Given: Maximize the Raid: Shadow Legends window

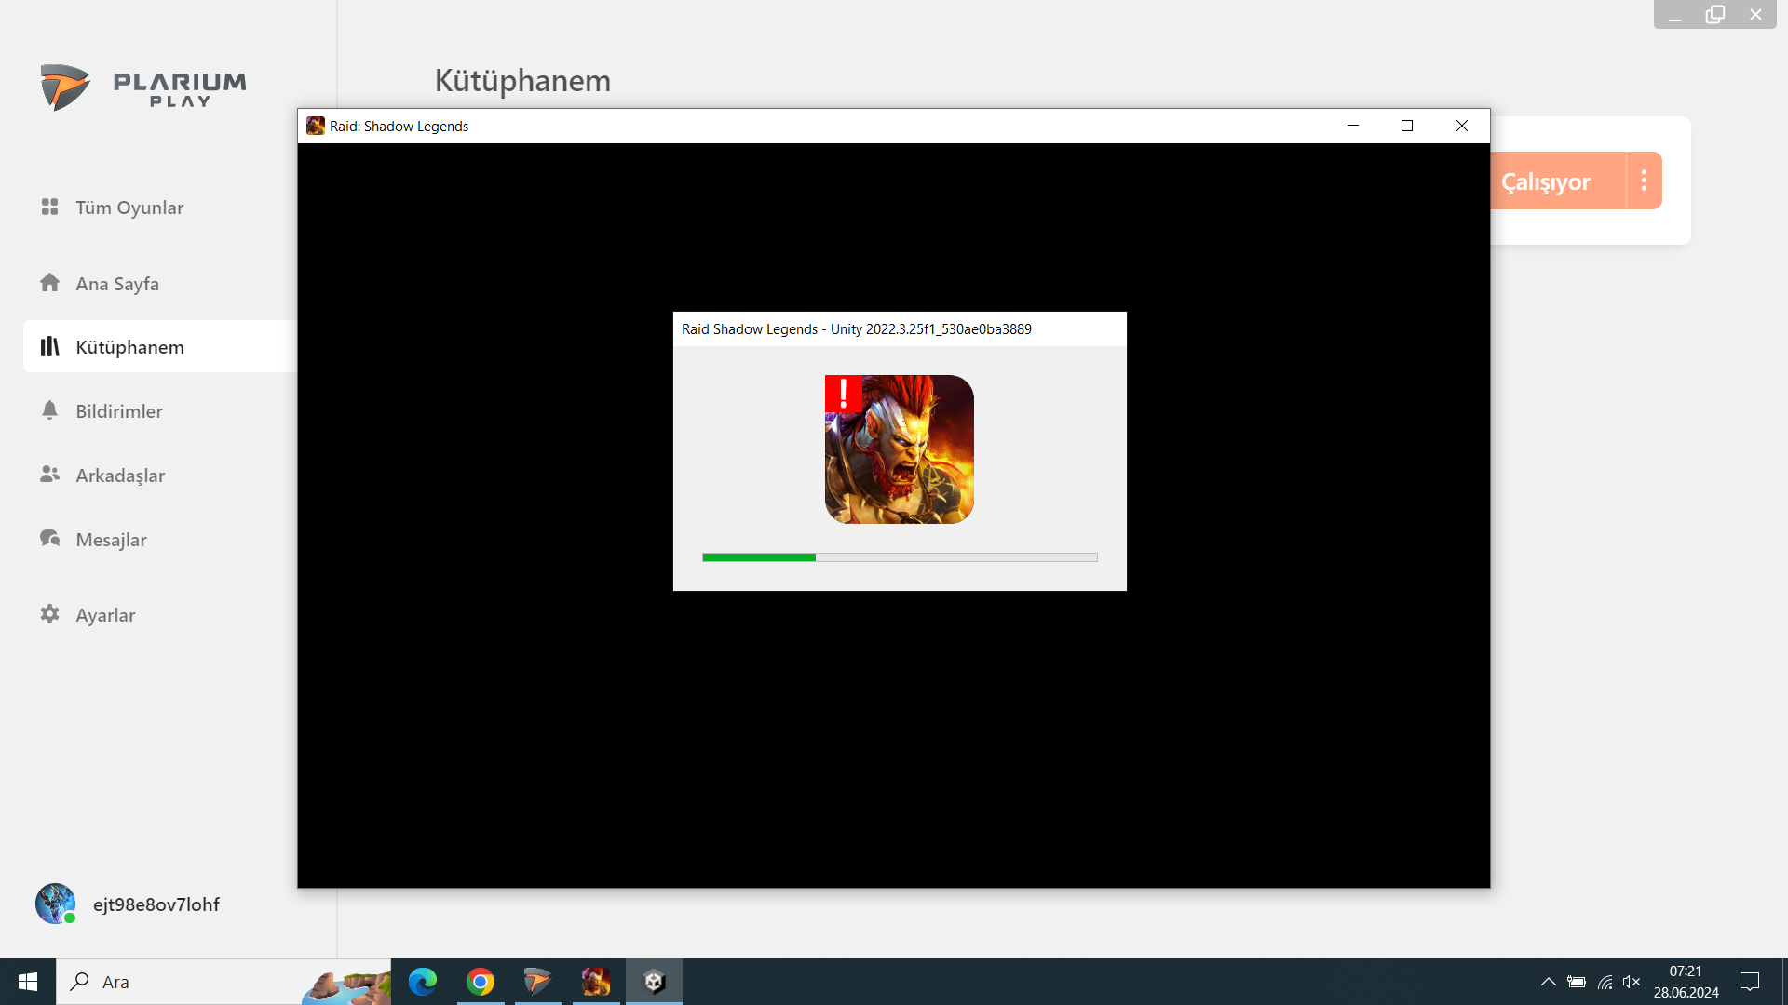Looking at the screenshot, I should pyautogui.click(x=1407, y=126).
